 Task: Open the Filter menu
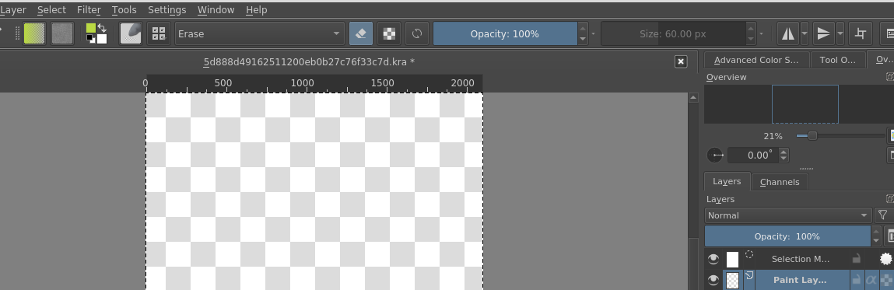pyautogui.click(x=89, y=9)
